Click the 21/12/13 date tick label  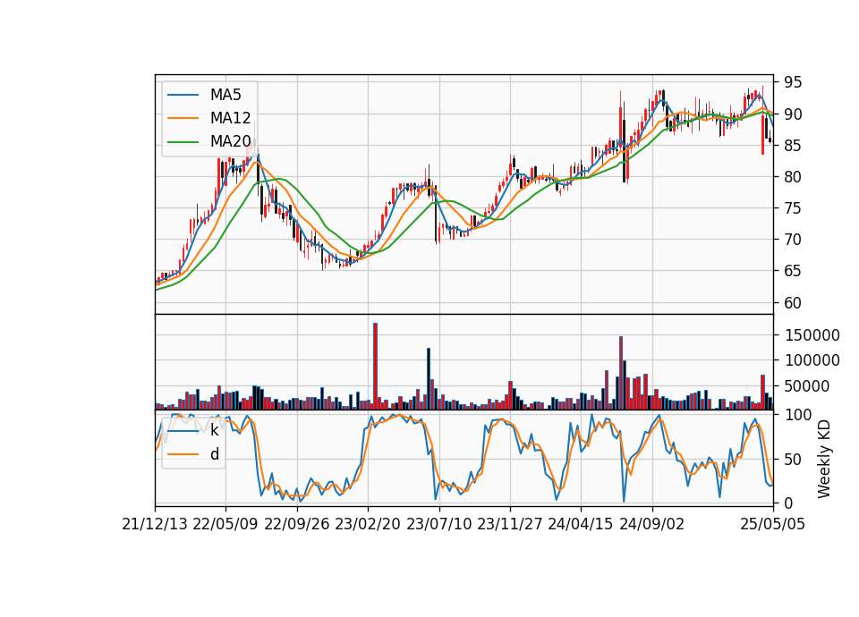pyautogui.click(x=155, y=524)
